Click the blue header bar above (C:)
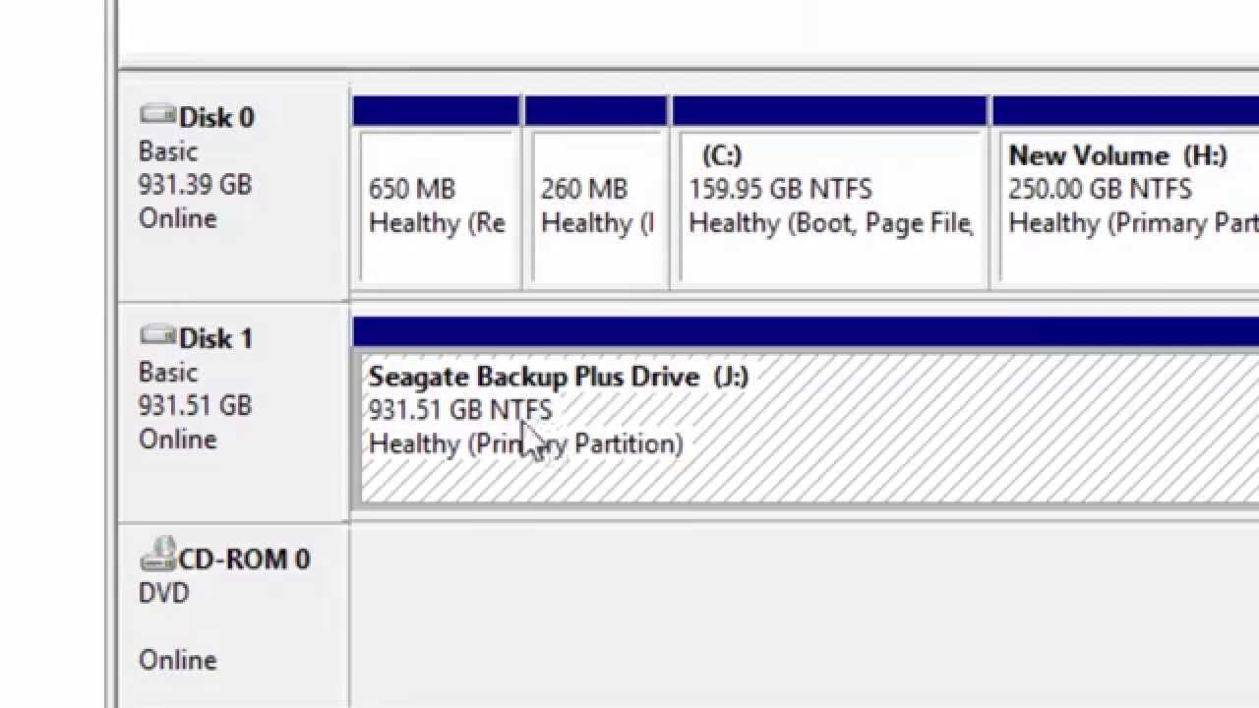 point(829,110)
